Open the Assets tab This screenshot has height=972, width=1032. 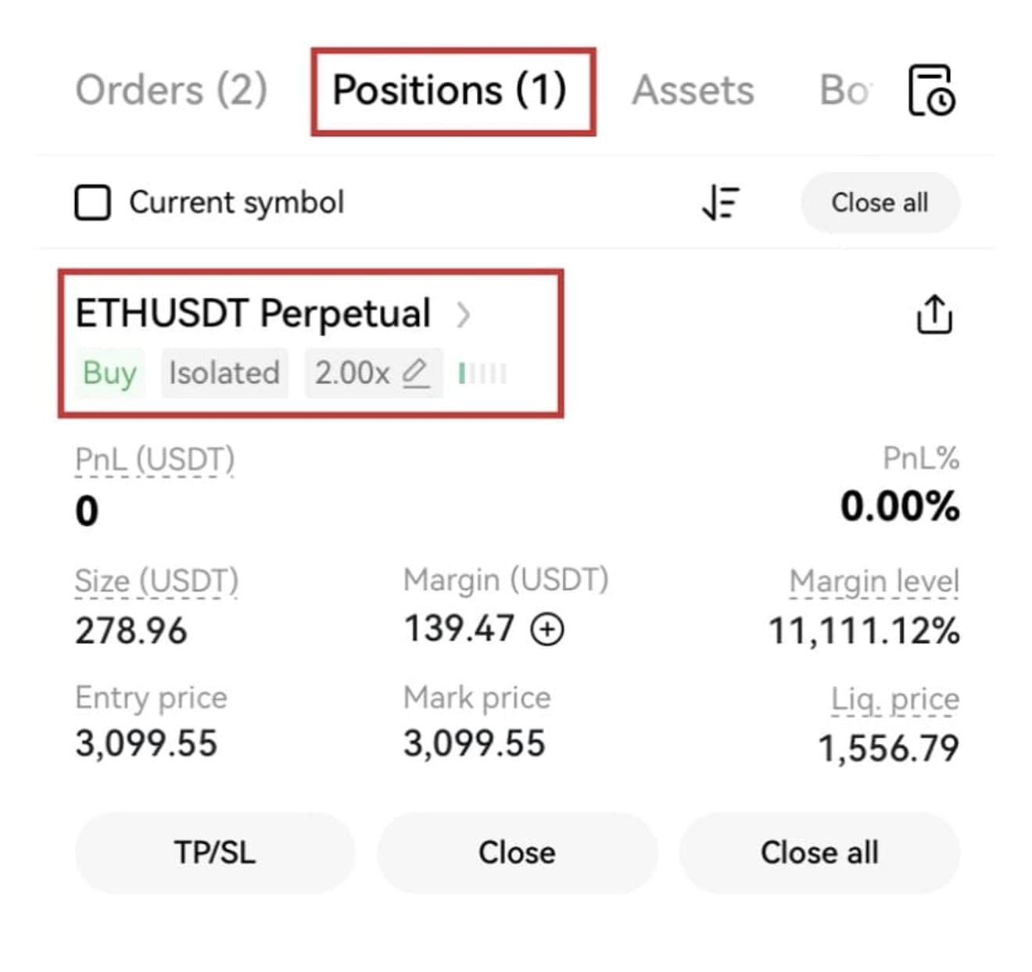point(693,90)
